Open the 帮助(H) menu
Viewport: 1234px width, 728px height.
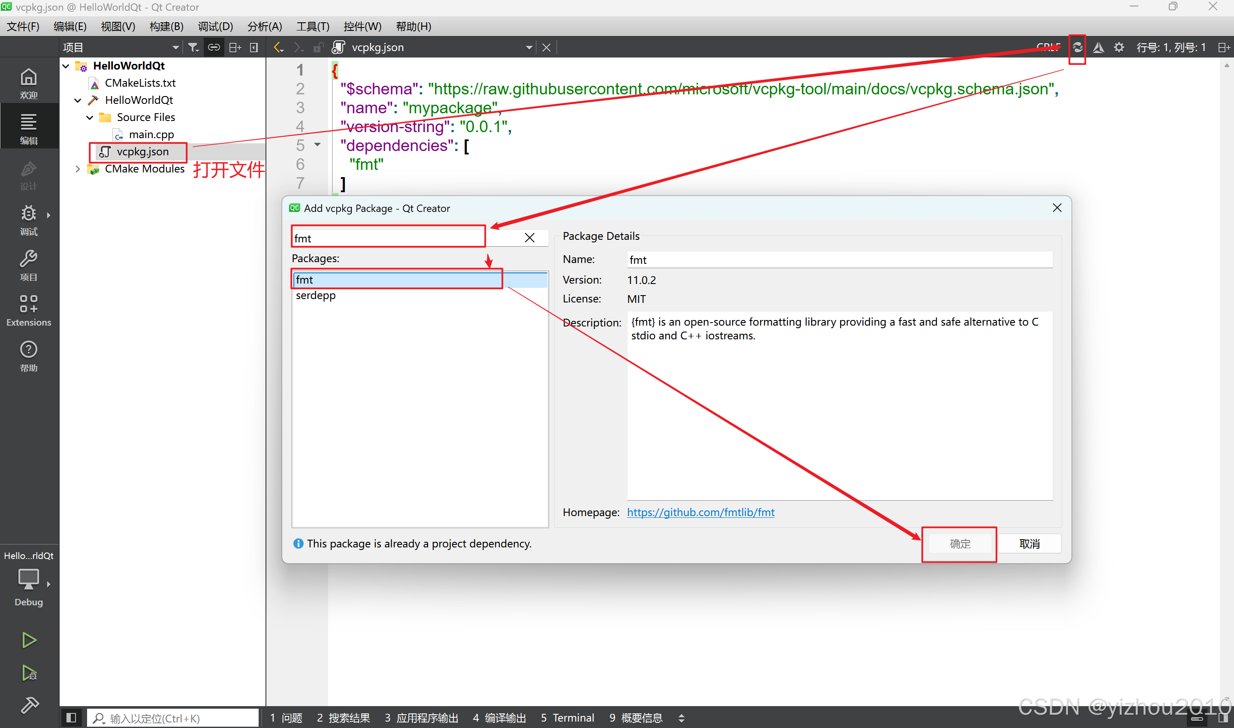click(x=413, y=26)
